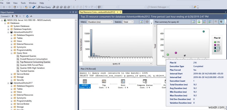Viewport: 227px width, 110px height.
Task: Open the query id axis dropdown
Action: point(118,63)
